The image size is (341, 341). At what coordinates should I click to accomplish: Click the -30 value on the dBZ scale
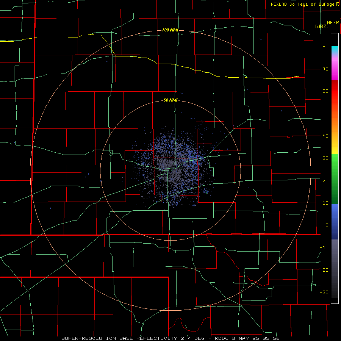[x=324, y=292]
